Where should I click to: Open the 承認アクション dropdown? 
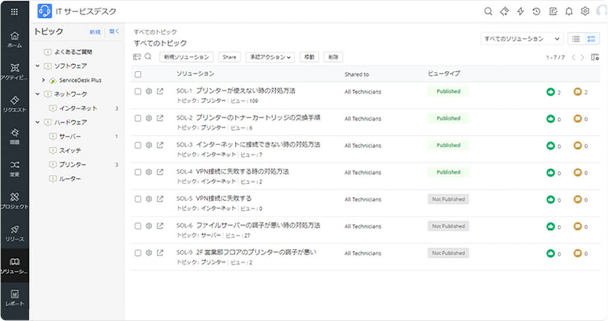point(269,57)
